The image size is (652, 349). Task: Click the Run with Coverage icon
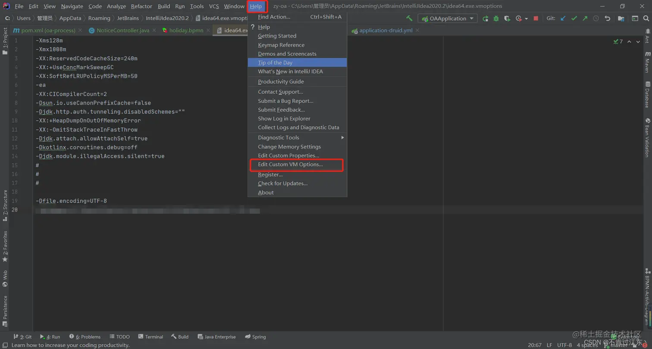[507, 19]
